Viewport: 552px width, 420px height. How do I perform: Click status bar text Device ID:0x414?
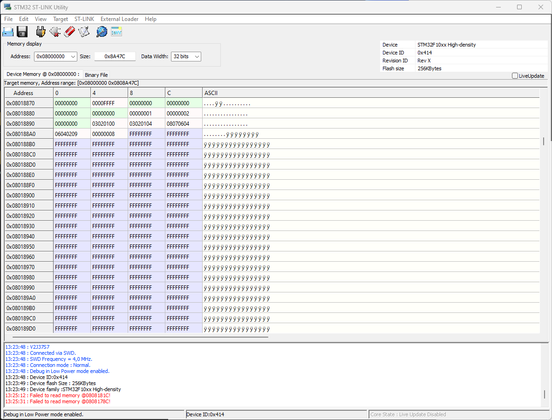coord(205,414)
